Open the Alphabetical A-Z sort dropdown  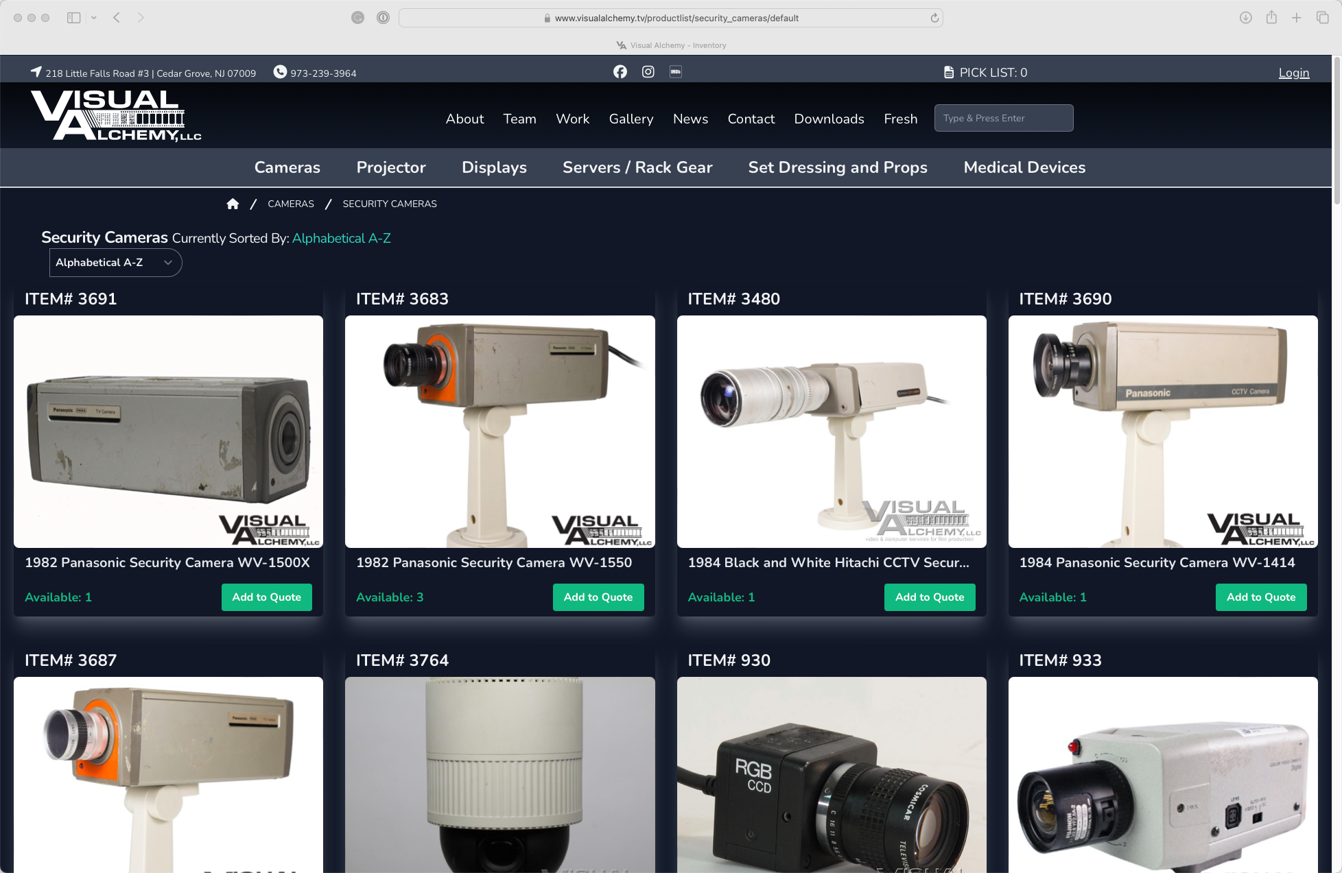115,263
